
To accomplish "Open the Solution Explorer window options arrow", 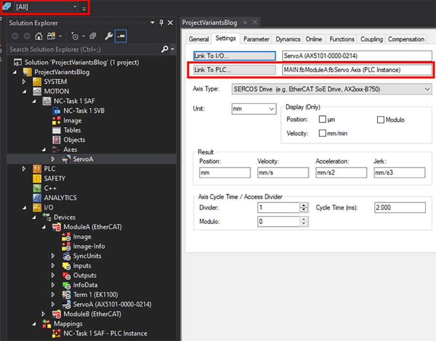I will tap(152, 23).
